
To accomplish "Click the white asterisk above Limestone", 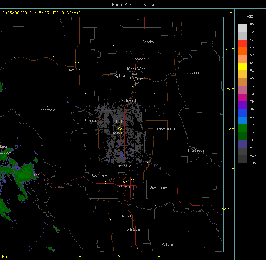I will click(x=47, y=107).
